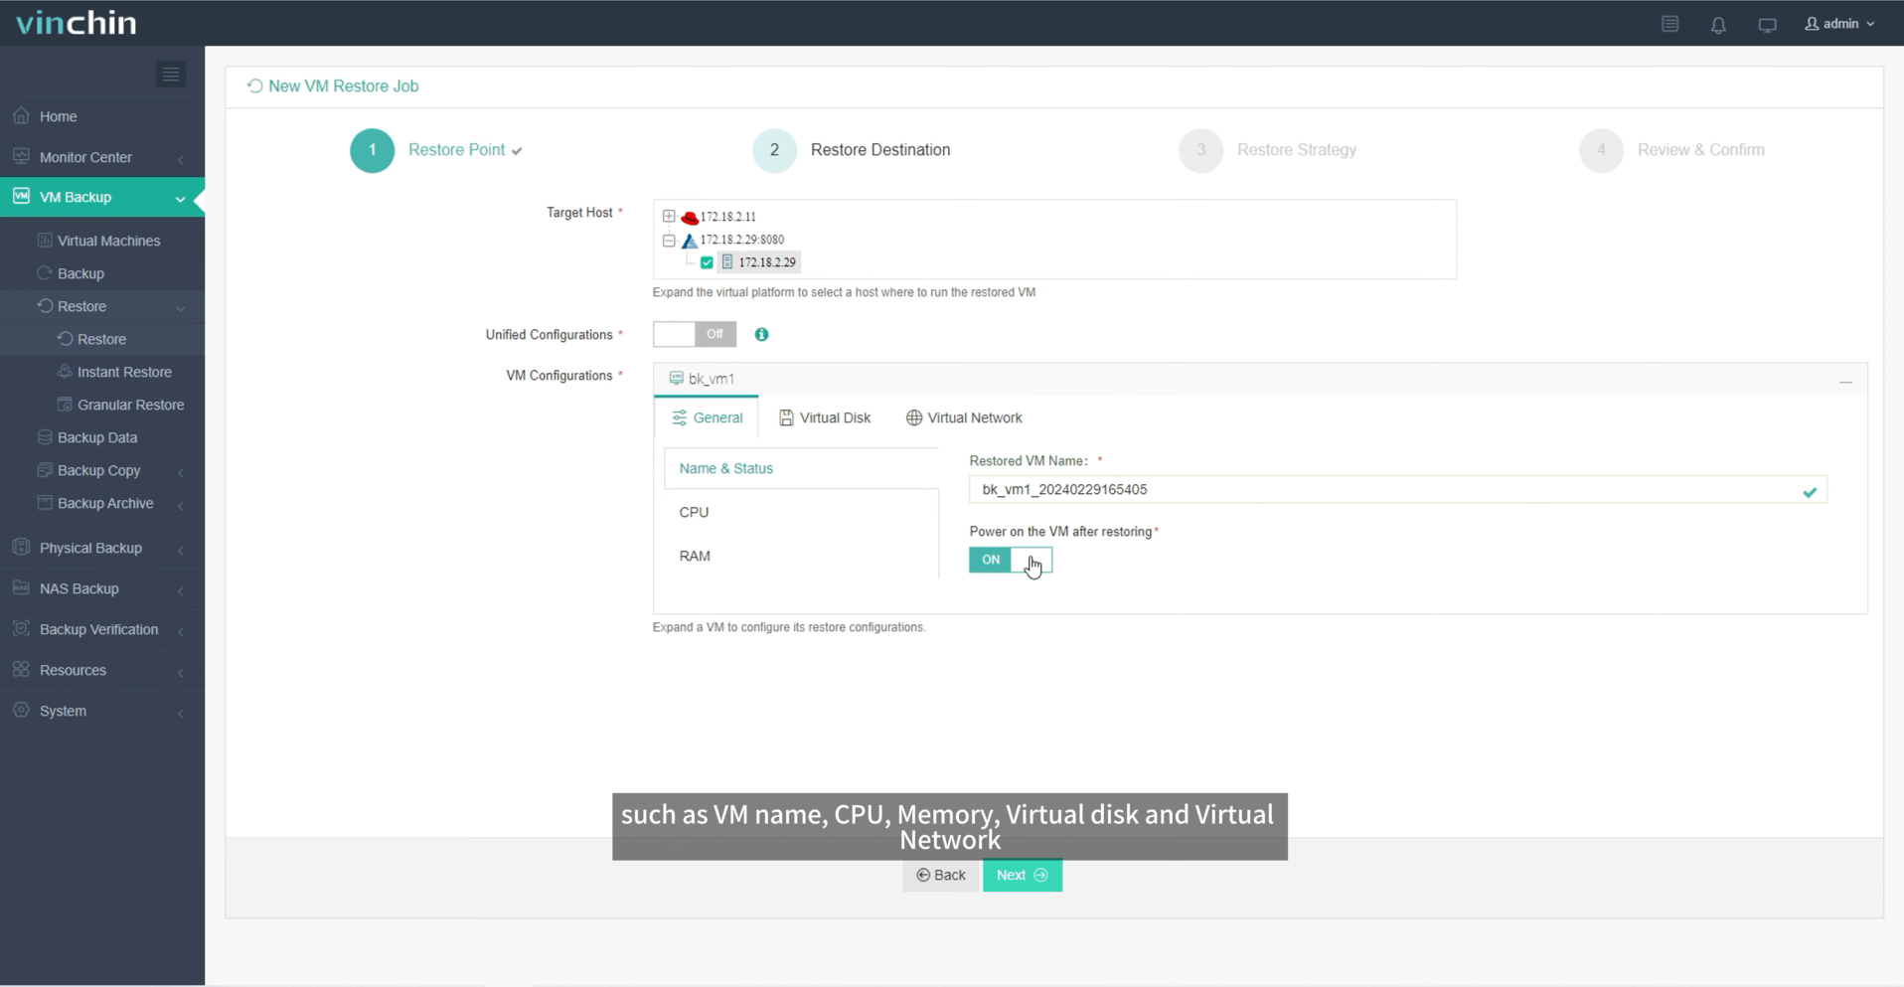1904x987 pixels.
Task: Select Name & Status section
Action: 801,468
